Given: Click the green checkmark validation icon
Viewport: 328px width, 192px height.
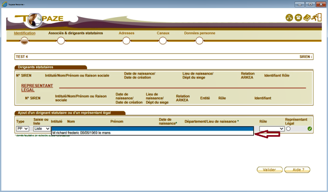Looking at the screenshot, I should (x=309, y=129).
